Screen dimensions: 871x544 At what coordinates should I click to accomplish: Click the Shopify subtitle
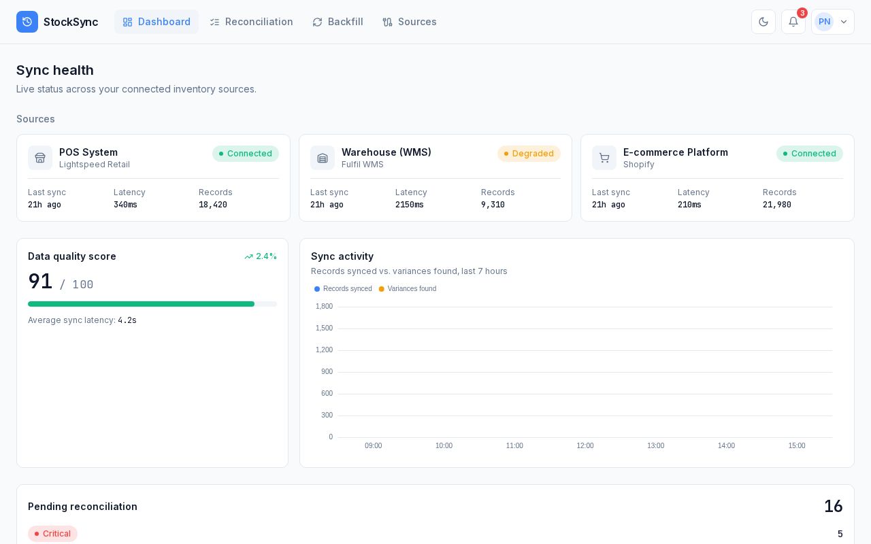click(x=639, y=165)
